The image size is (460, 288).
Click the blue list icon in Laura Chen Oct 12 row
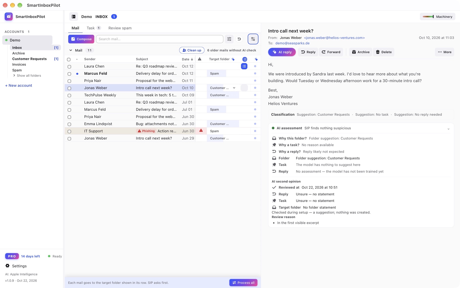[x=244, y=66]
